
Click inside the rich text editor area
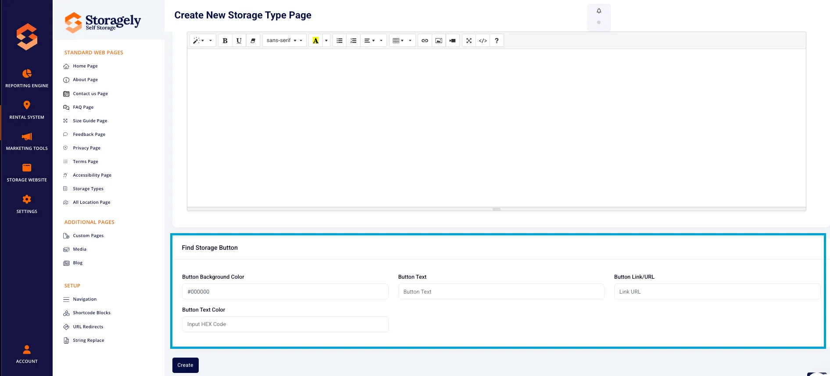point(497,128)
